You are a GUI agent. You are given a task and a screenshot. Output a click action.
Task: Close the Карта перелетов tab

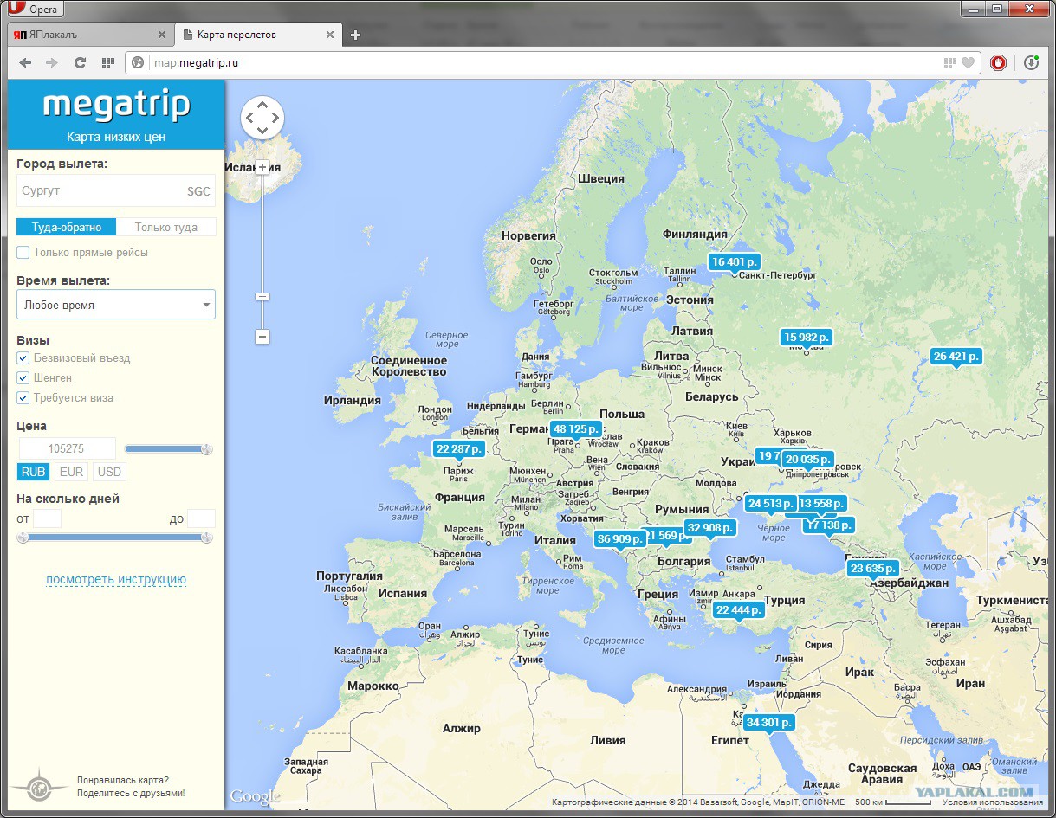coord(329,35)
